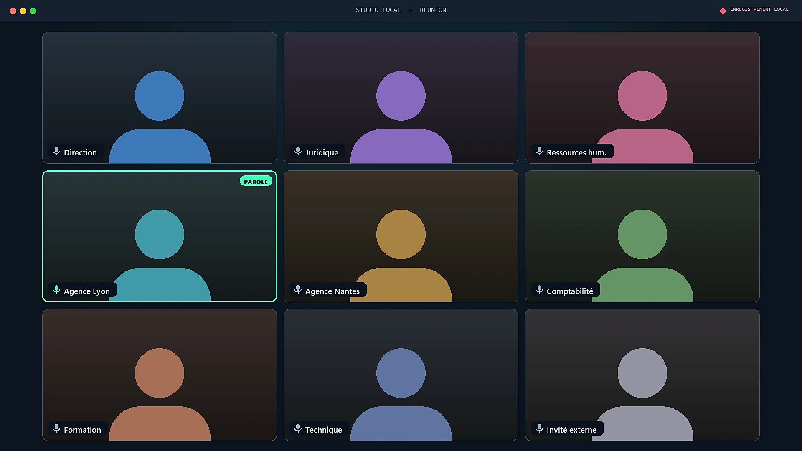Close the window with the red button

13,11
